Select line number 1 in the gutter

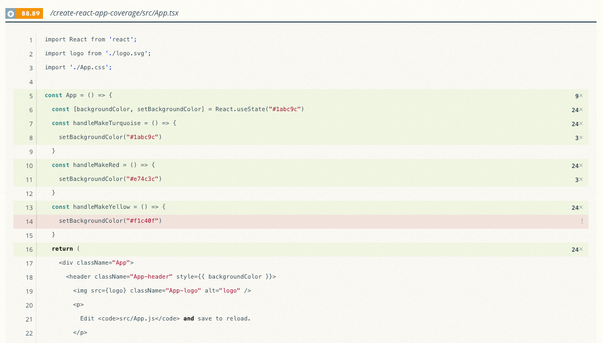click(x=31, y=40)
